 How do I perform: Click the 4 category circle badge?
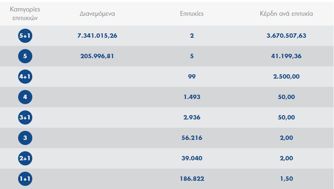coord(25,97)
